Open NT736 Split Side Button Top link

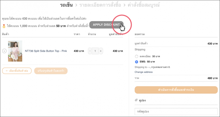tap(46, 51)
